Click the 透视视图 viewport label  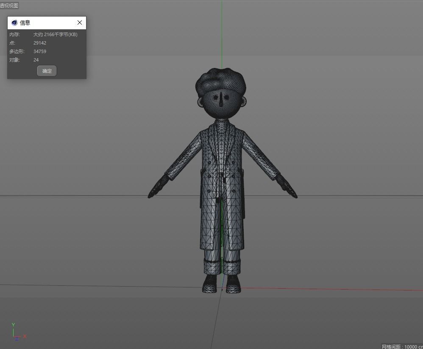click(x=9, y=6)
